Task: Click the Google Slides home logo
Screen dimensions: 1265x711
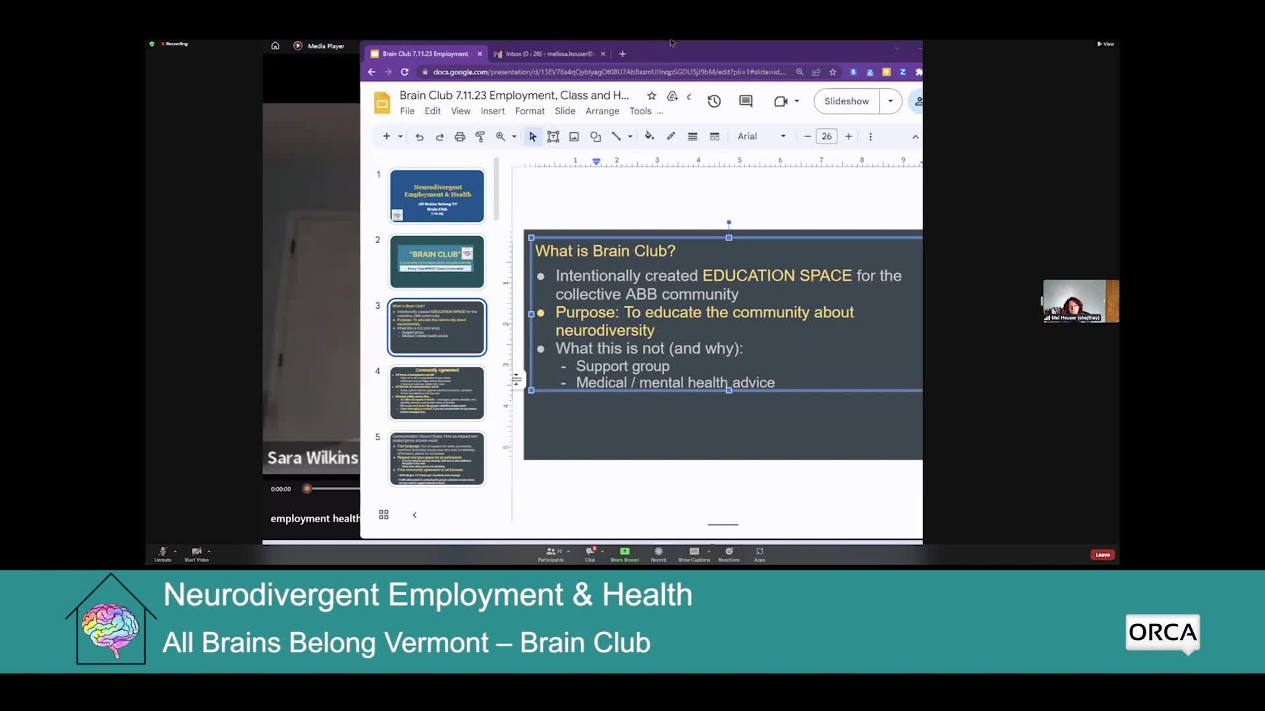Action: click(x=382, y=103)
